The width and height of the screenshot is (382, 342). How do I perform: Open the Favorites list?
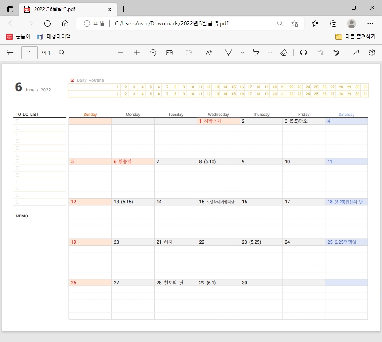coord(315,23)
